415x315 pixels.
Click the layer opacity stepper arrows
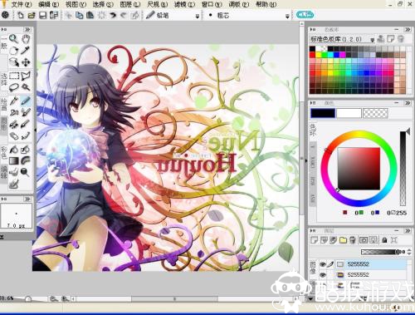point(409,252)
